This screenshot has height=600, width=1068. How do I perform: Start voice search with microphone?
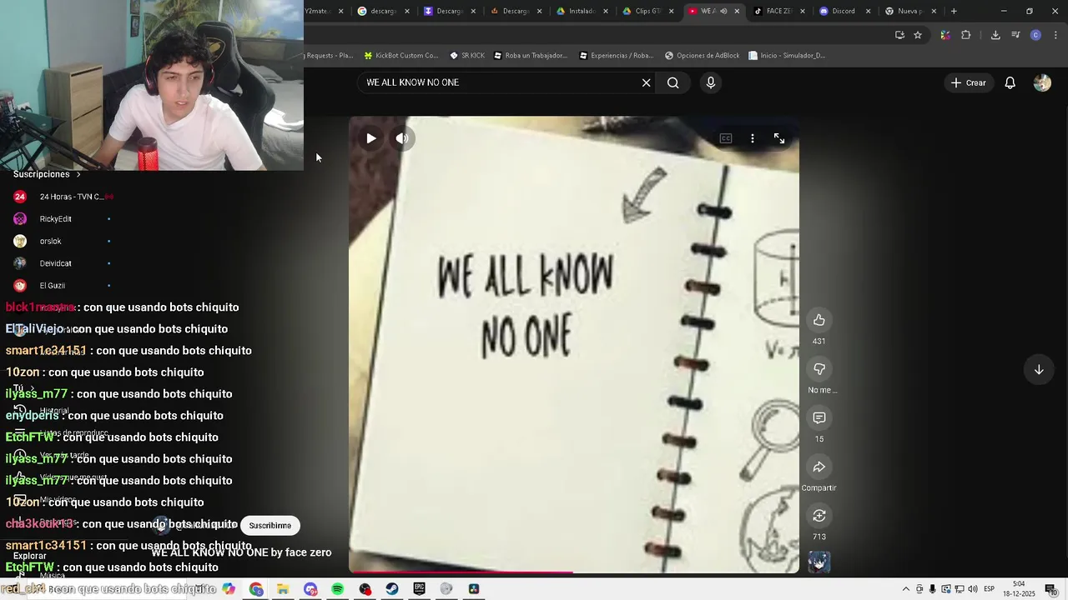[711, 82]
